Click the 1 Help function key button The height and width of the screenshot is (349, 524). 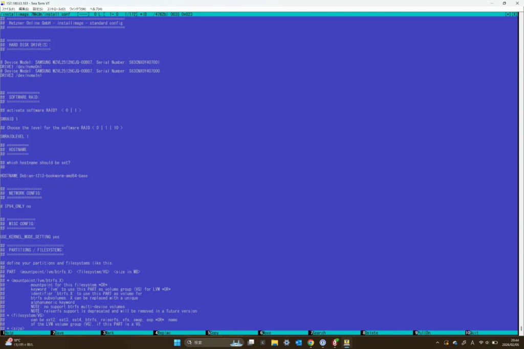point(10,333)
